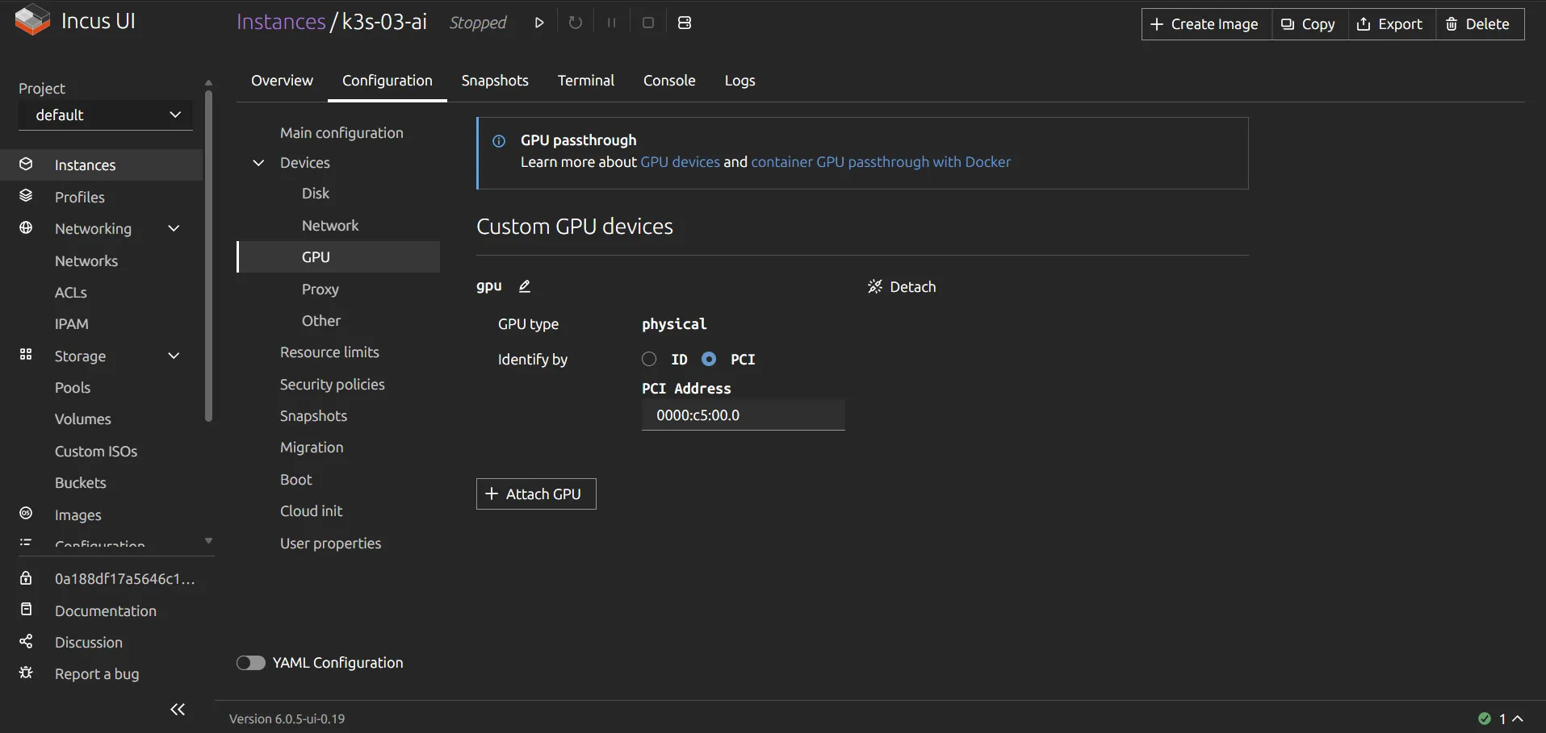Select Other under Devices
Image resolution: width=1546 pixels, height=733 pixels.
321,321
